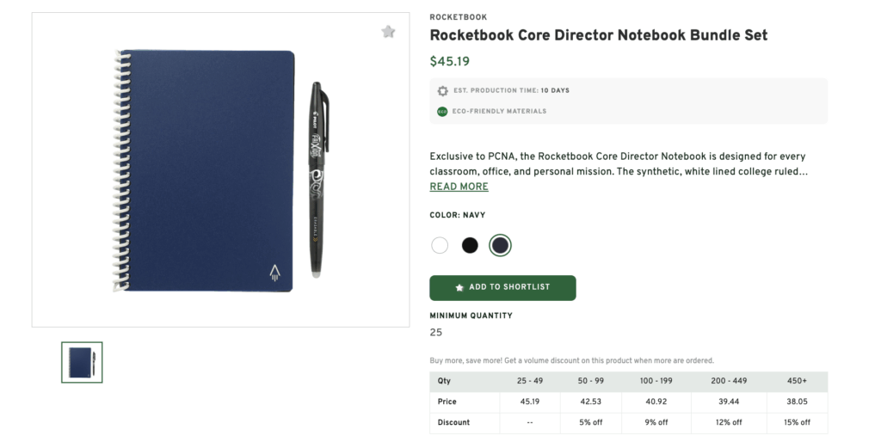The width and height of the screenshot is (881, 442).
Task: Select the black color swatch
Action: point(470,245)
